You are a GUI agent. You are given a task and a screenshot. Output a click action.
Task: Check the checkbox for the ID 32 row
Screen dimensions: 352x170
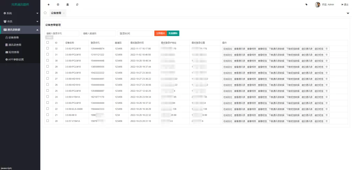click(48, 48)
